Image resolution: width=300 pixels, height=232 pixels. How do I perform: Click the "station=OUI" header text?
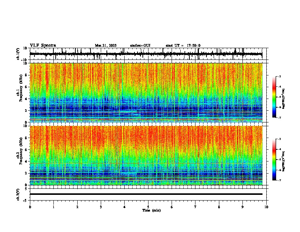click(x=140, y=45)
